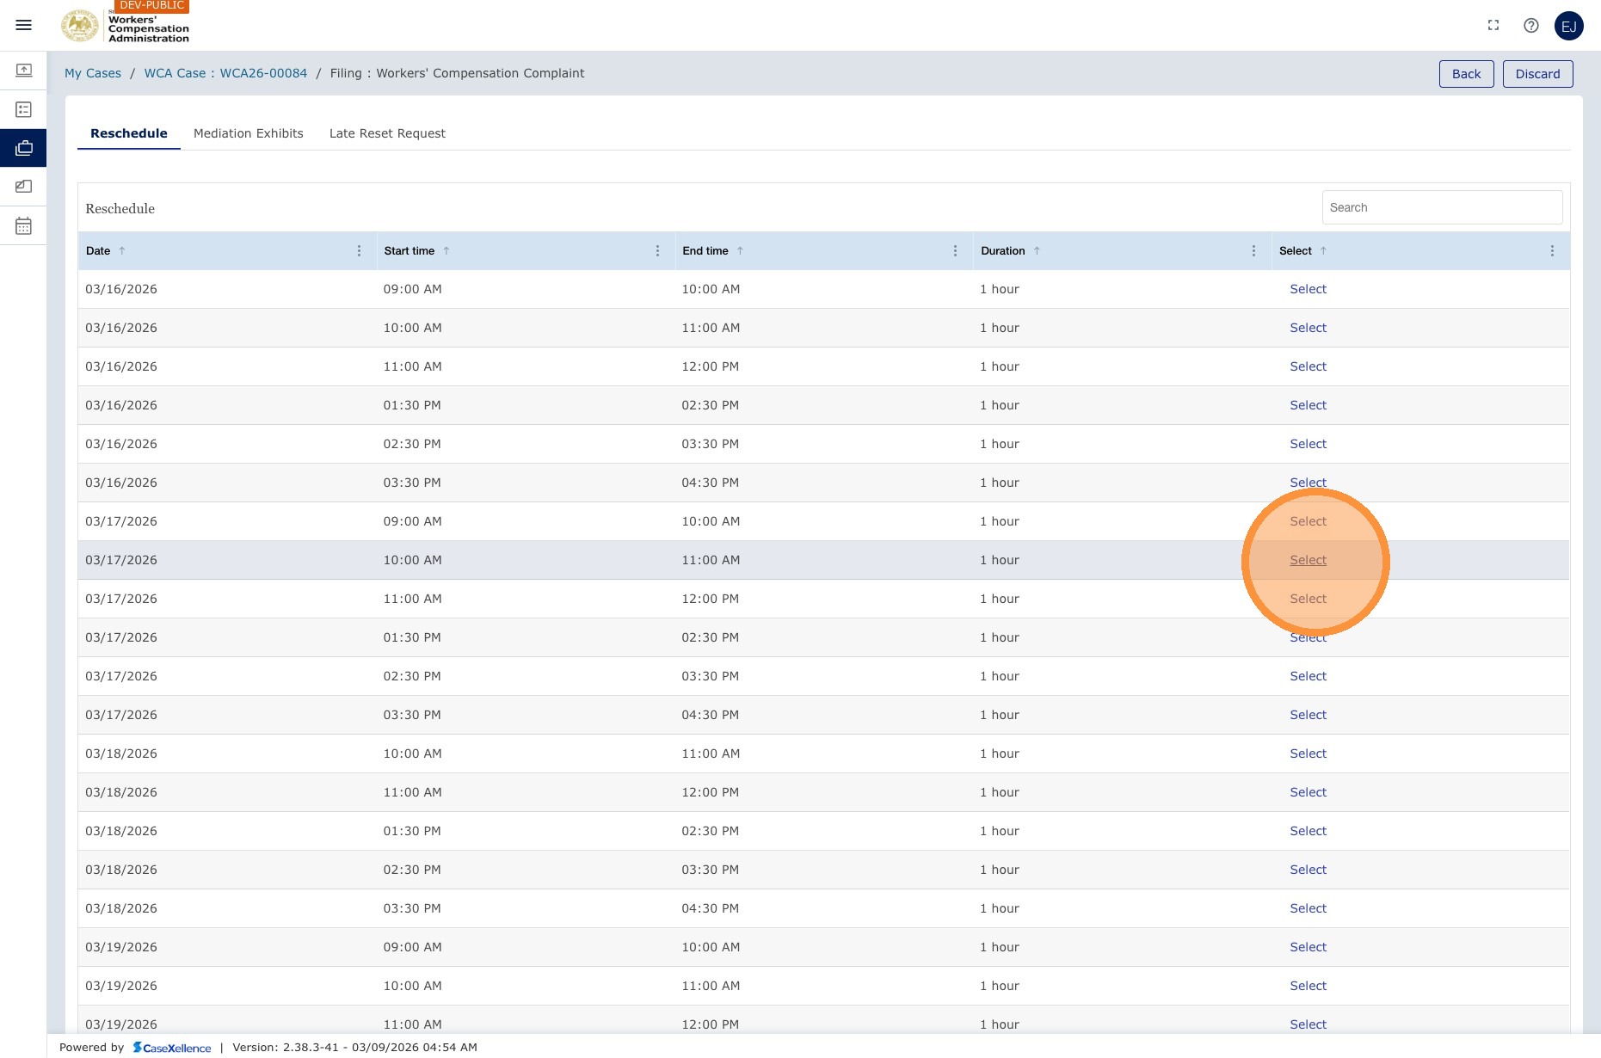Select the 03/18/2026 01:30 PM slot
The image size is (1601, 1058).
coord(1309,831)
